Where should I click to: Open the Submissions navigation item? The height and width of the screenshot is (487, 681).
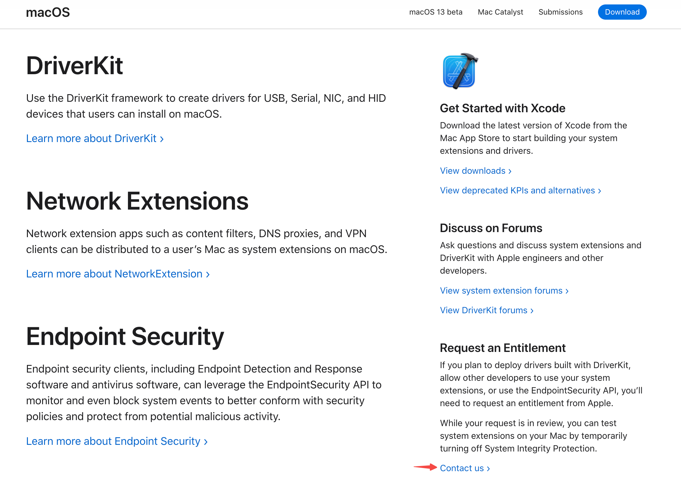pyautogui.click(x=560, y=12)
